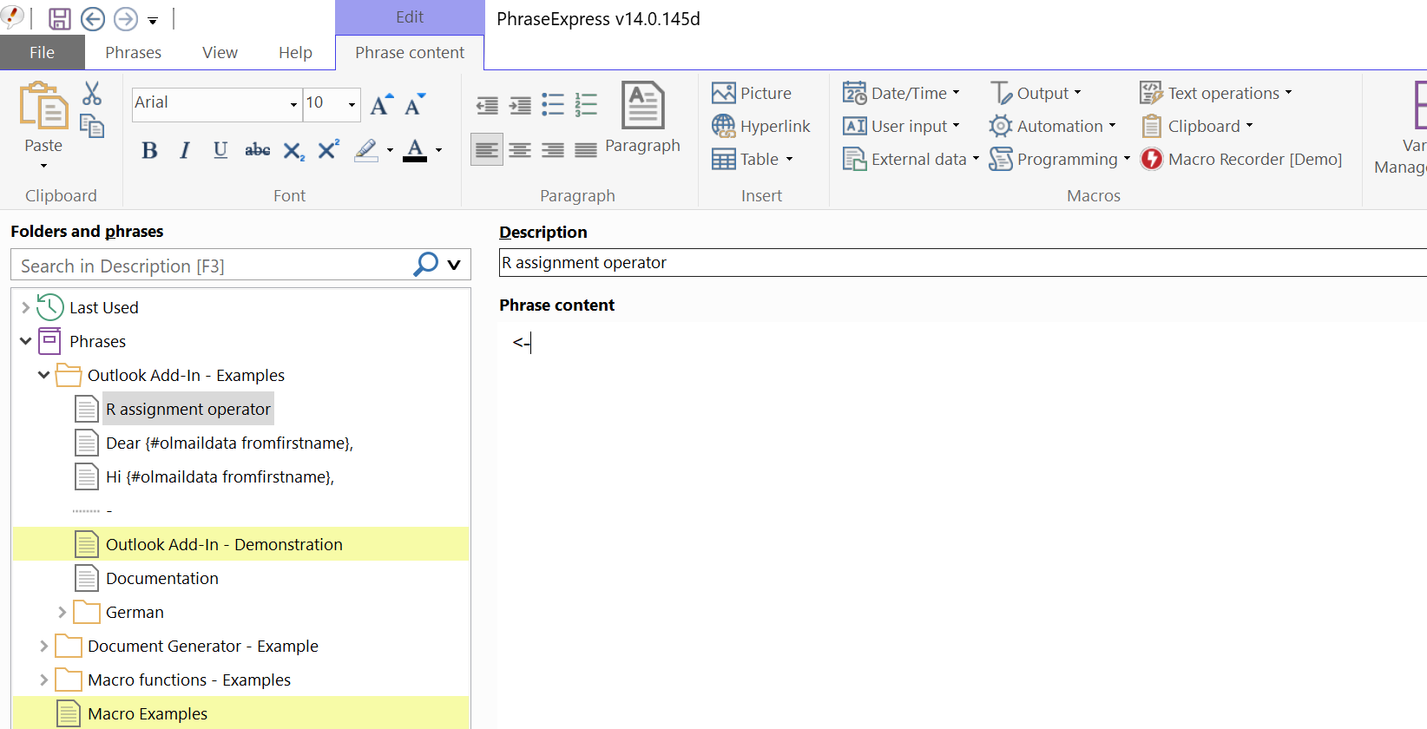
Task: Insert a numbered list
Action: [586, 105]
